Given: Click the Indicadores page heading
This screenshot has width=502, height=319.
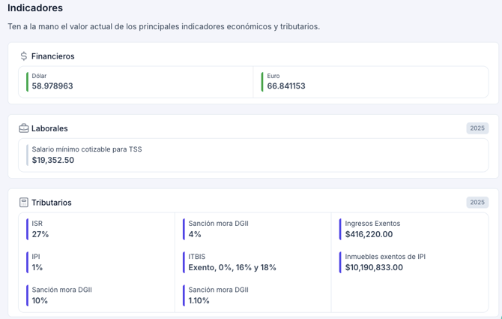Looking at the screenshot, I should click(35, 8).
